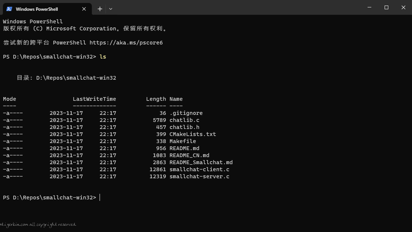Image resolution: width=412 pixels, height=232 pixels.
Task: Click the 12861 length value
Action: (x=158, y=169)
